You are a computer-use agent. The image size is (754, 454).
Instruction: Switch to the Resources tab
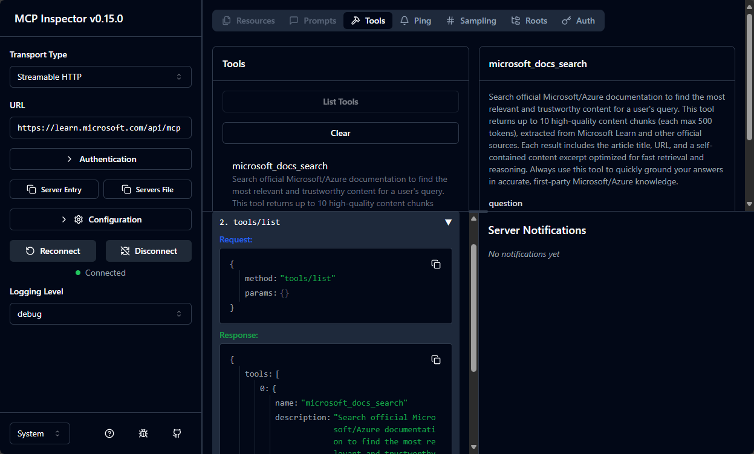[x=249, y=21]
